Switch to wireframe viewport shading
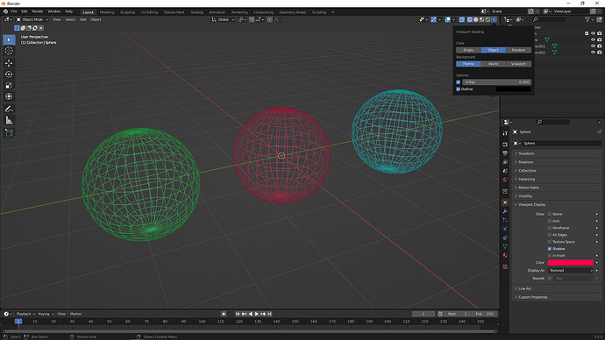This screenshot has width=605, height=340. coord(470,19)
